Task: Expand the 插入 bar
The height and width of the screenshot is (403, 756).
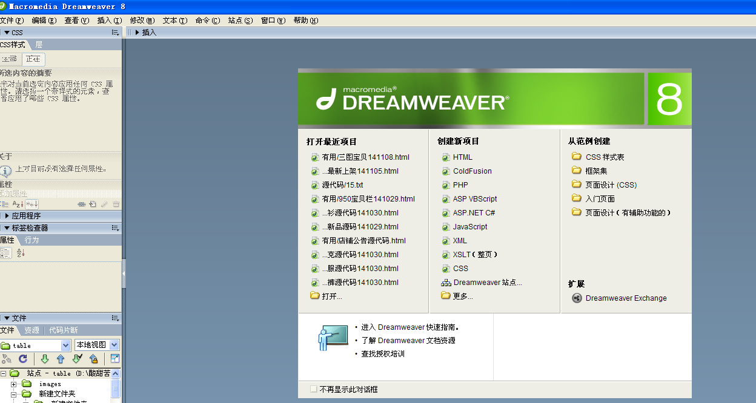Action: 137,33
